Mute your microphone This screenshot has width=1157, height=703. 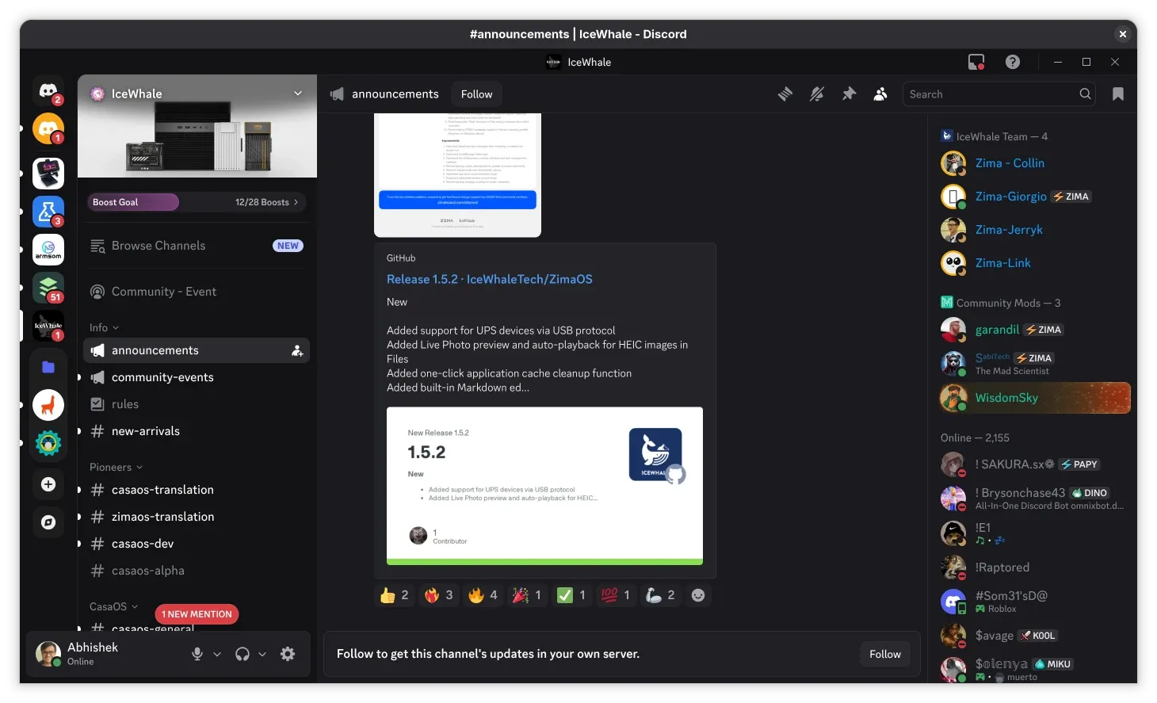196,654
